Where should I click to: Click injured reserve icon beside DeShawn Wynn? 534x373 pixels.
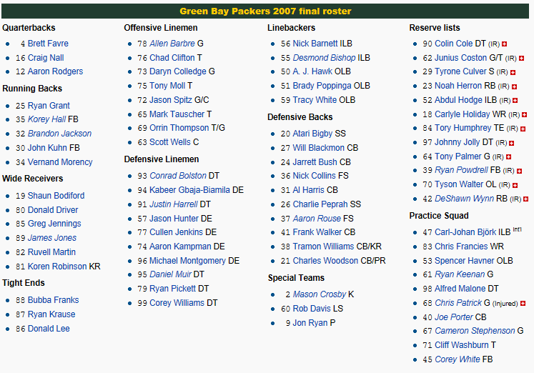click(526, 199)
